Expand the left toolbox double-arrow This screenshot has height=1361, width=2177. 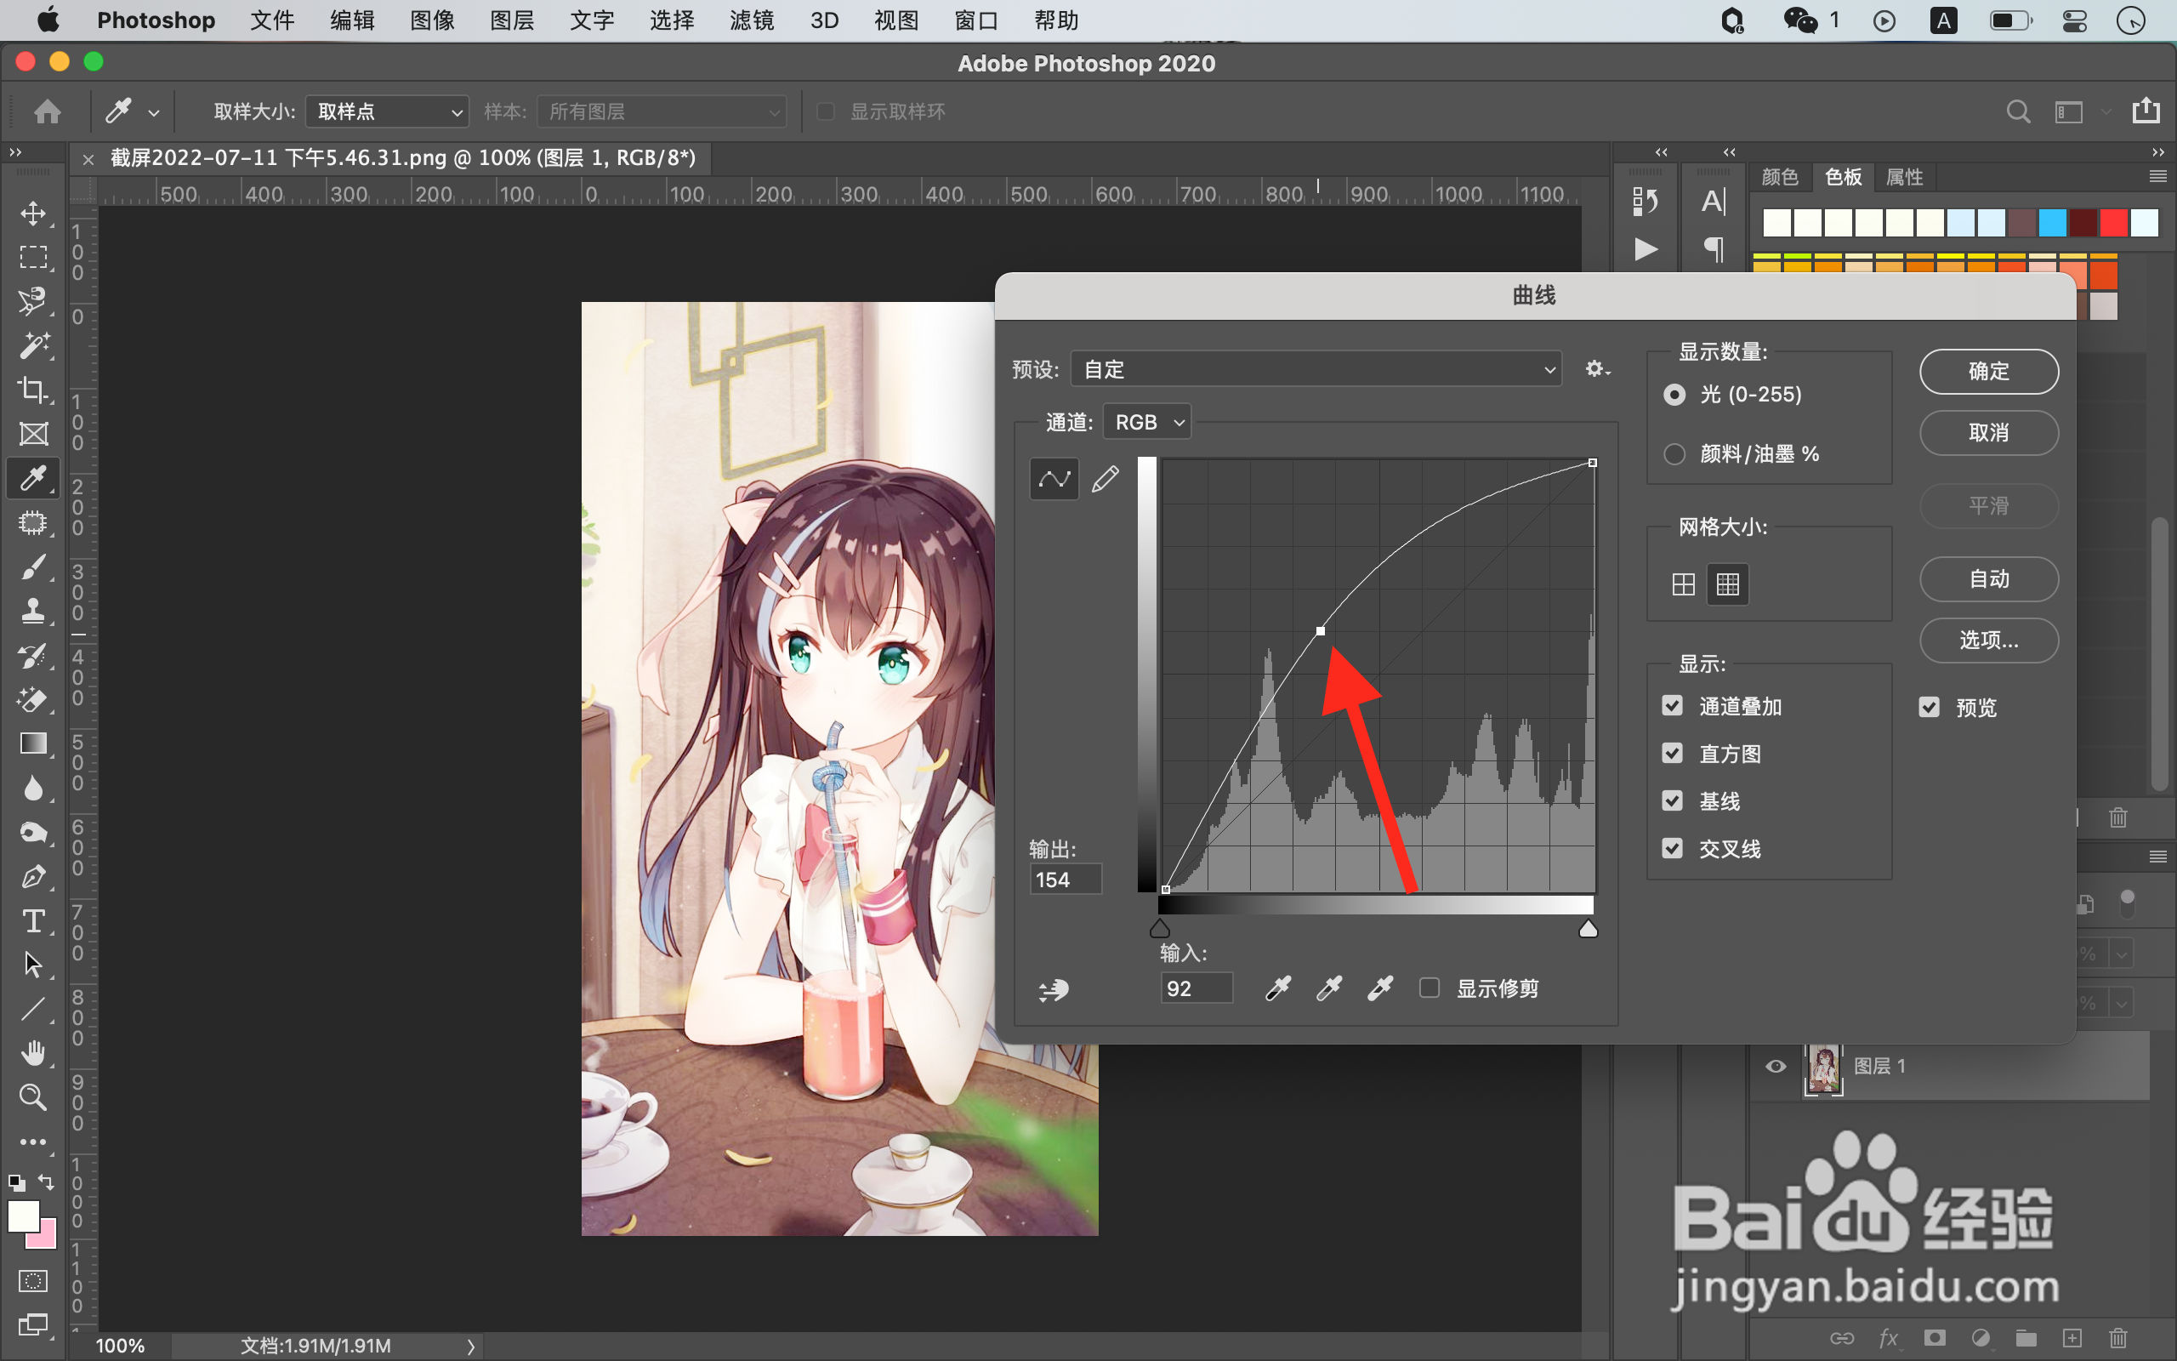(x=15, y=153)
